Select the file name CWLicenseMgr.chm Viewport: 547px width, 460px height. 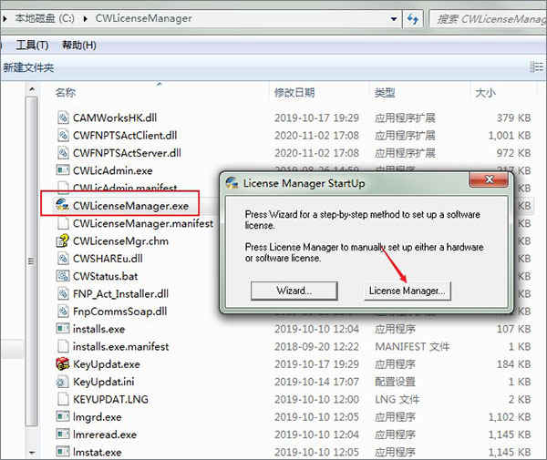coord(120,241)
